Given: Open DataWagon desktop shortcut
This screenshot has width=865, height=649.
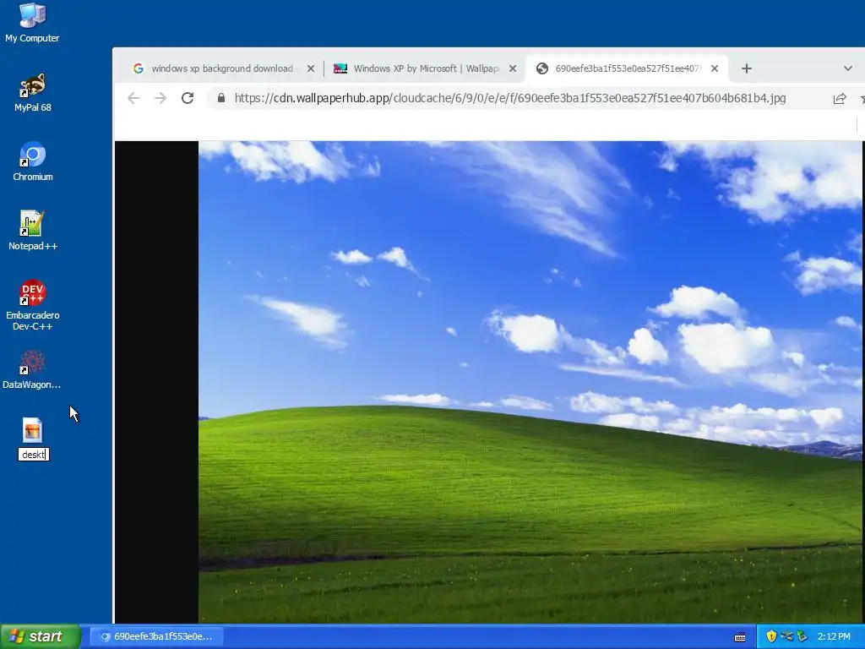Looking at the screenshot, I should click(x=32, y=369).
